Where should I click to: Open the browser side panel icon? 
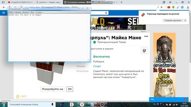click(x=3, y=2)
